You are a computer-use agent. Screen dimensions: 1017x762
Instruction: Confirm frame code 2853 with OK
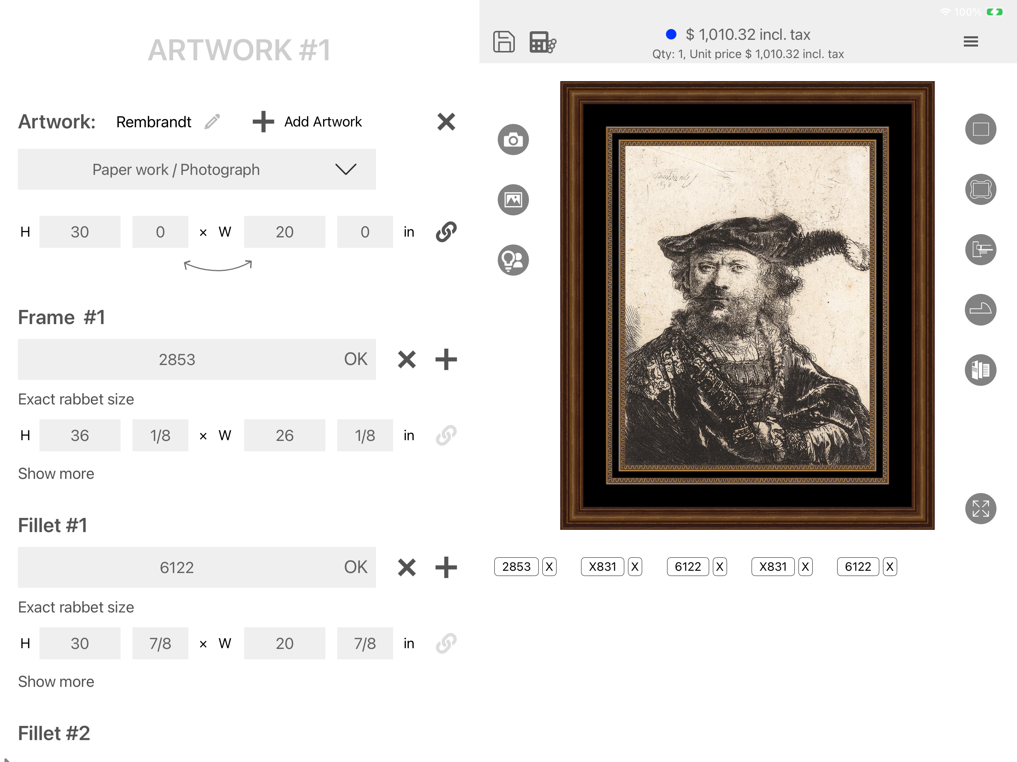click(356, 359)
